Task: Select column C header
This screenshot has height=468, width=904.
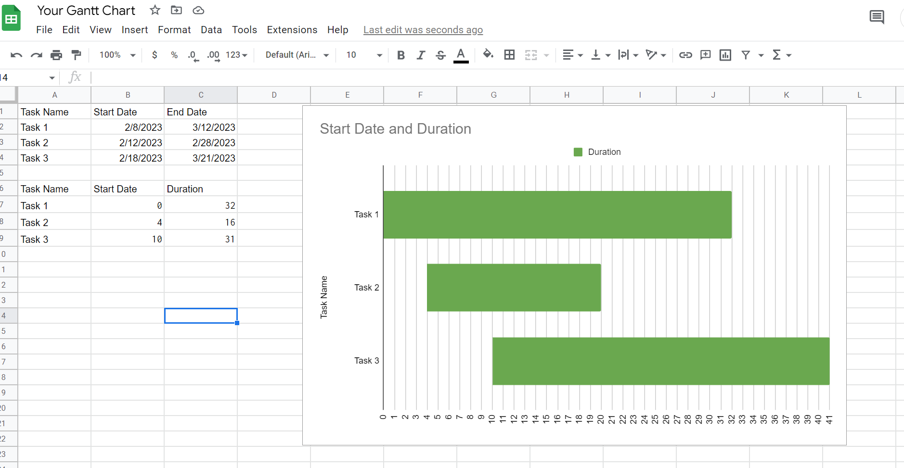Action: pos(201,95)
